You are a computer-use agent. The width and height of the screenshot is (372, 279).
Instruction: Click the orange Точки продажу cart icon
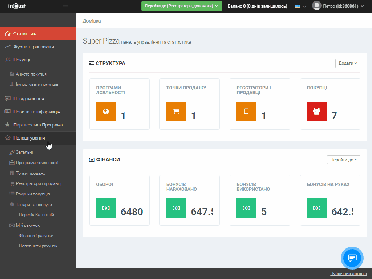tap(176, 112)
